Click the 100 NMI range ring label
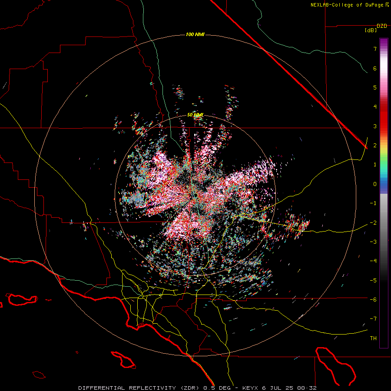Viewport: 391px width, 391px height. [195, 34]
